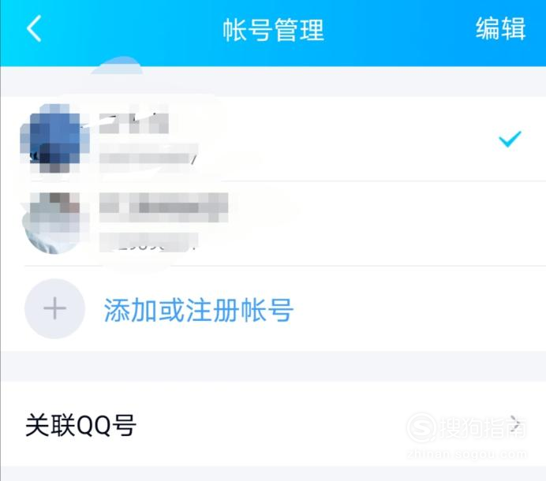This screenshot has width=546, height=481.
Task: Tap the 搜狗指南 watermark logo
Action: [x=466, y=427]
